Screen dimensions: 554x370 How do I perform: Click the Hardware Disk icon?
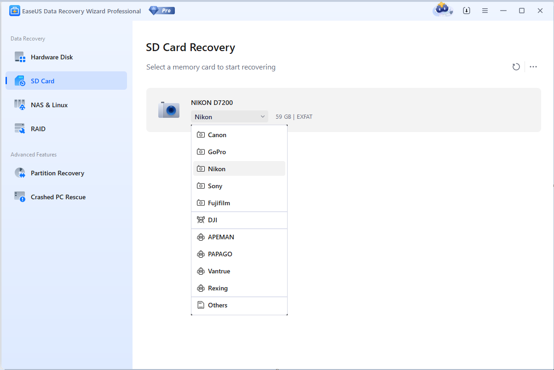point(20,57)
